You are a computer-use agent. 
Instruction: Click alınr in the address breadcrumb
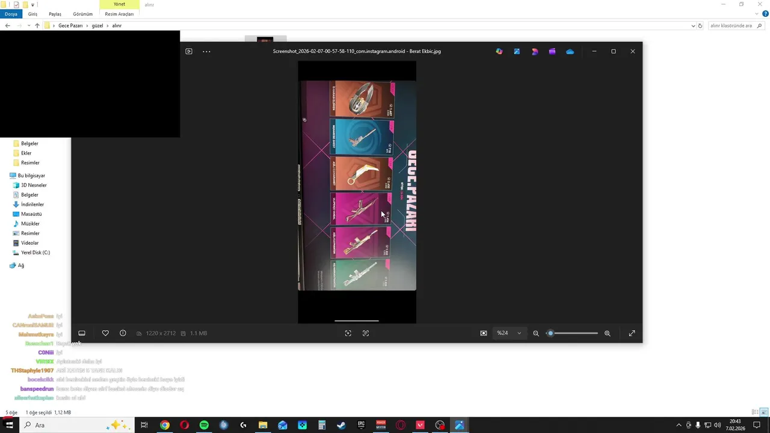[117, 26]
